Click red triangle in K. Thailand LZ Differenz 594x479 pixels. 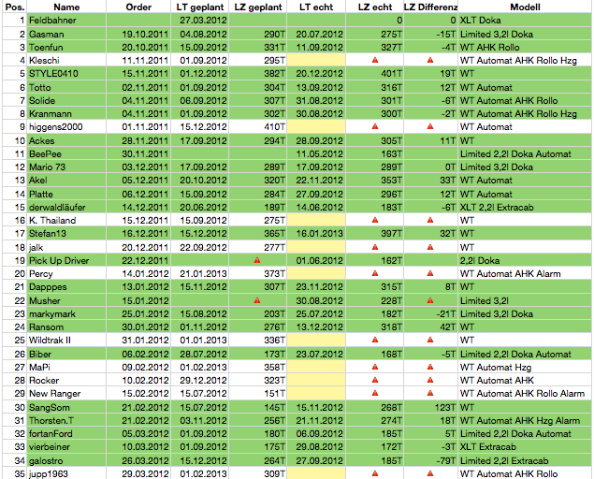point(430,220)
